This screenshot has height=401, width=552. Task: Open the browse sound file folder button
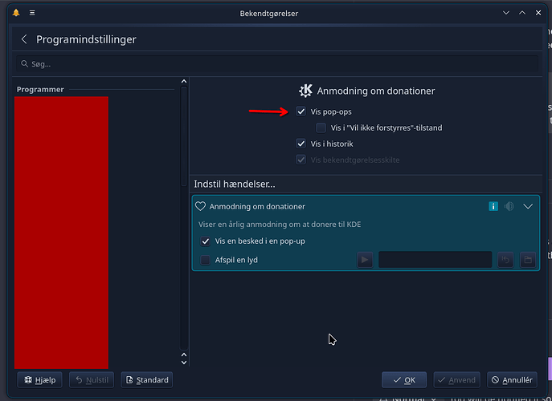tap(527, 260)
